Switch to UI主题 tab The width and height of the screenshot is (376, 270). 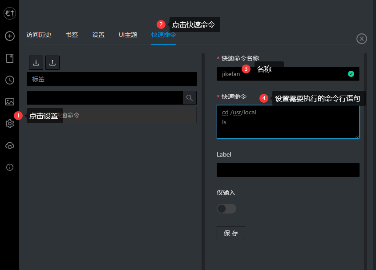[128, 35]
